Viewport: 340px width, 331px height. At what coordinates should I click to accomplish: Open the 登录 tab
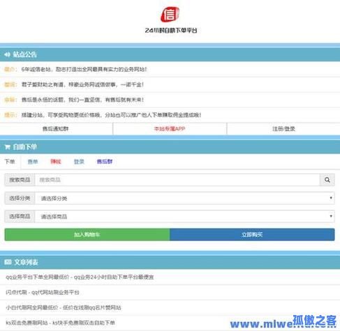(79, 162)
